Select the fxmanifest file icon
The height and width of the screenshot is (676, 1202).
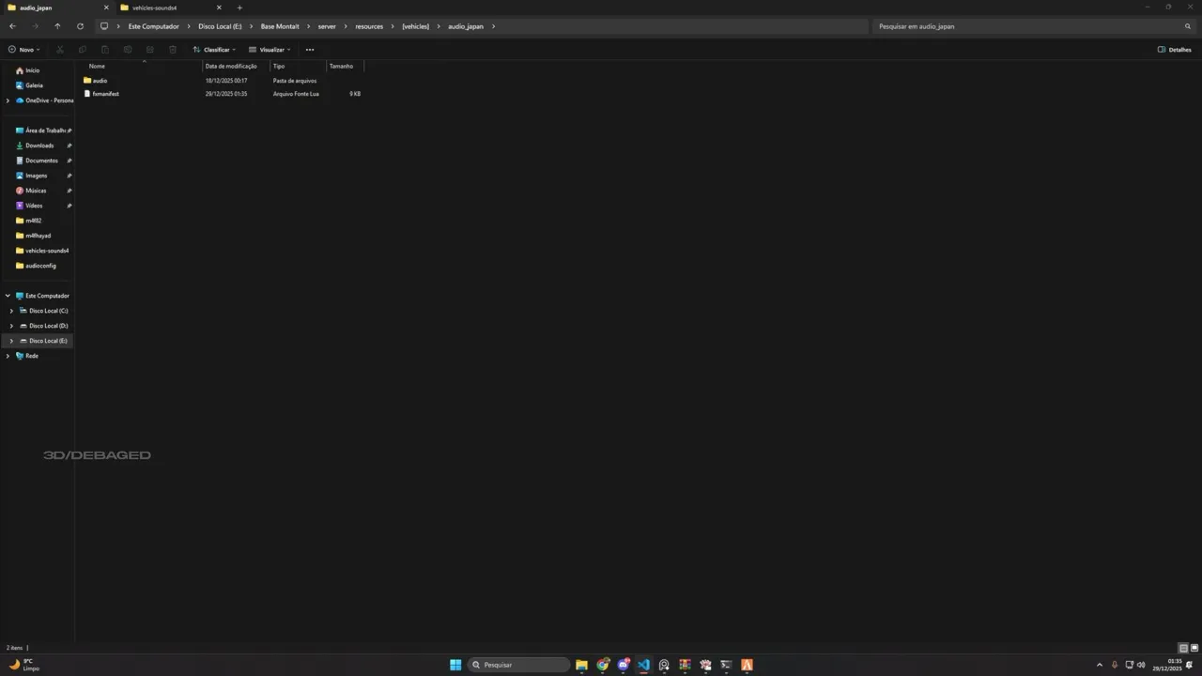pyautogui.click(x=87, y=94)
